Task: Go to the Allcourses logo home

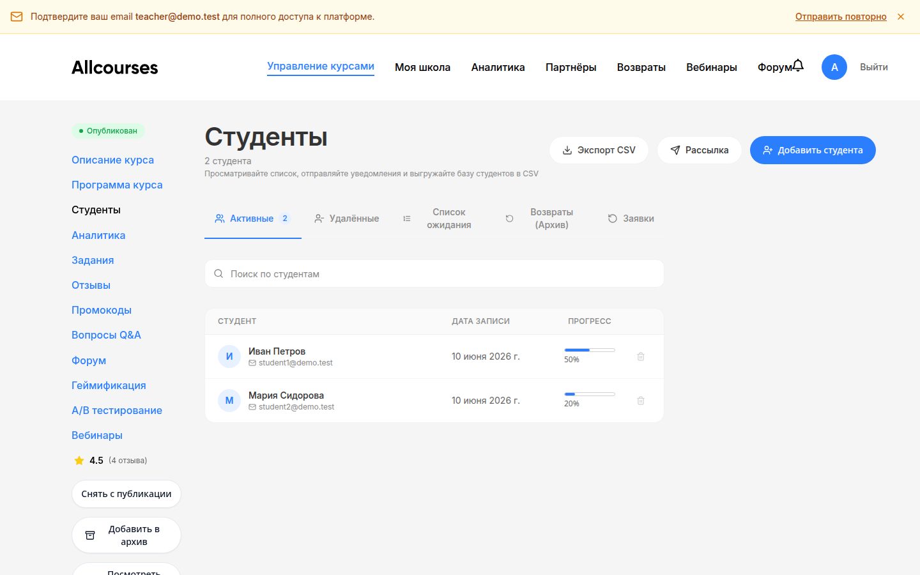Action: click(115, 67)
